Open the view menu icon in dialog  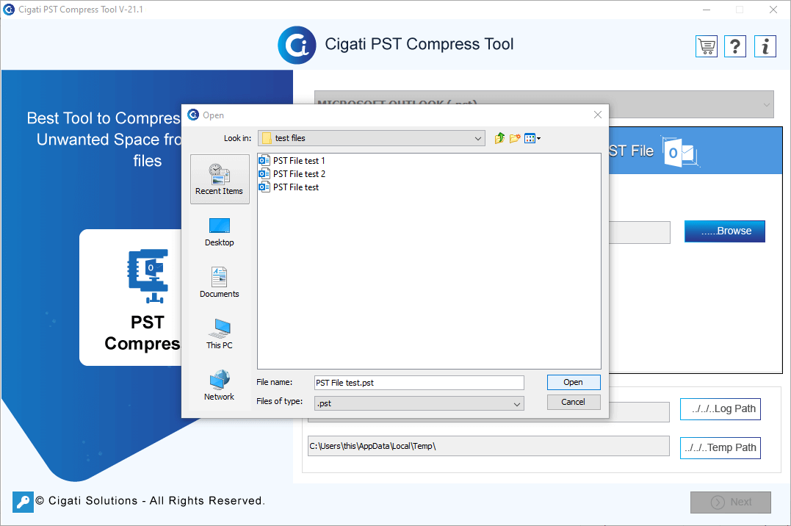click(532, 138)
